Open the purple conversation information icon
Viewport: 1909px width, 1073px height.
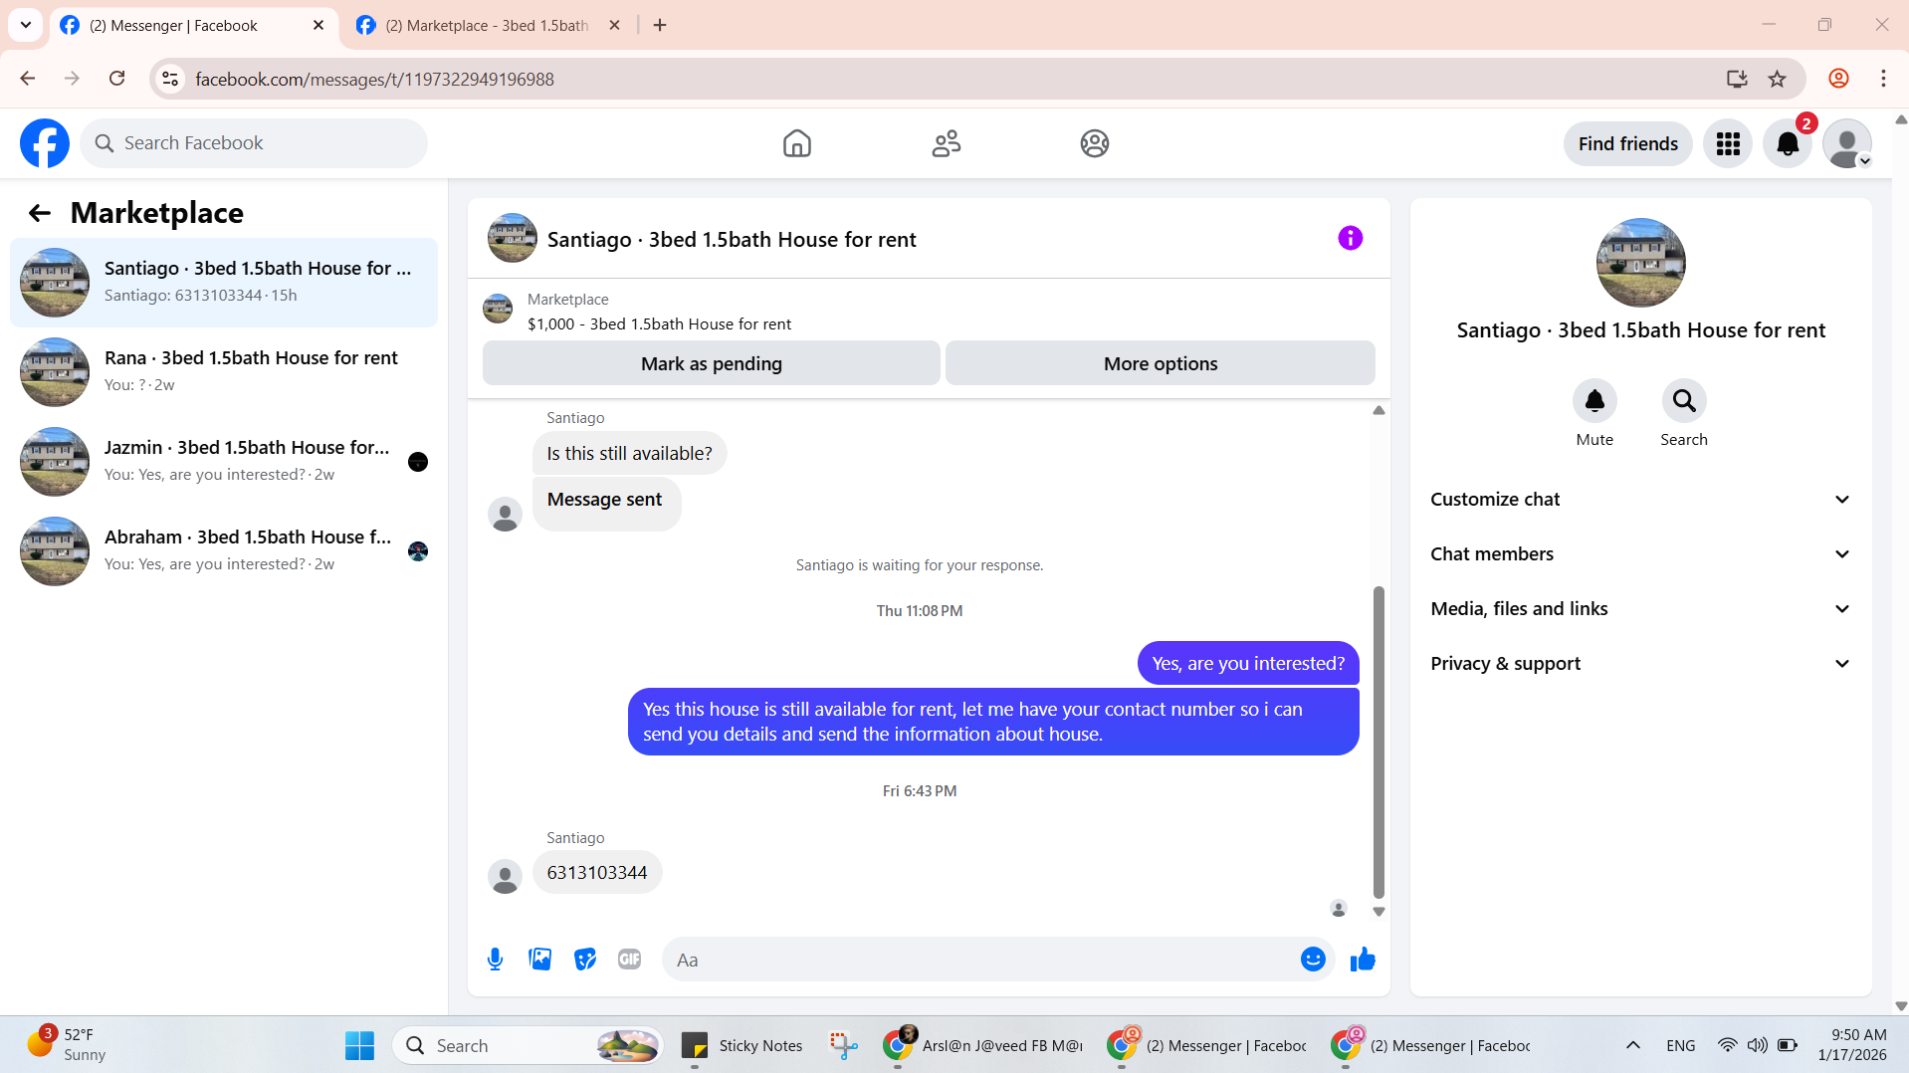click(x=1350, y=238)
